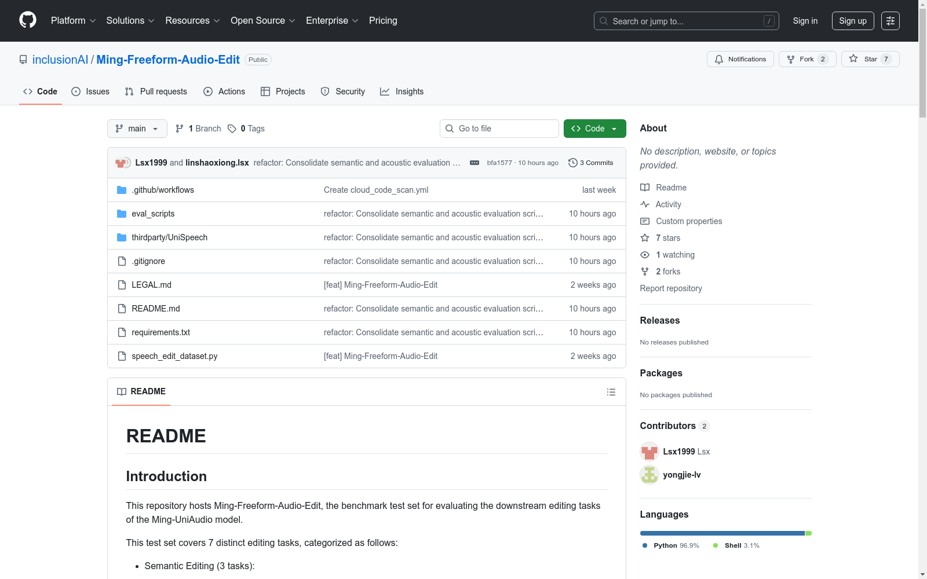The image size is (927, 579).
Task: Click the LEGAL.md file icon
Action: (122, 285)
